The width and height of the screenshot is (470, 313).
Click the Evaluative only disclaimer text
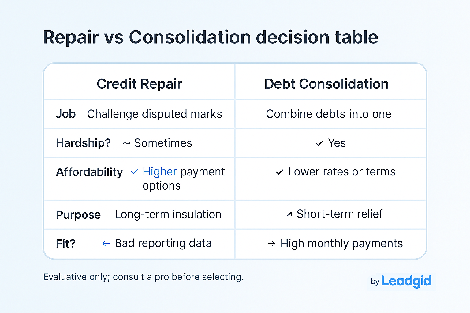(x=144, y=277)
